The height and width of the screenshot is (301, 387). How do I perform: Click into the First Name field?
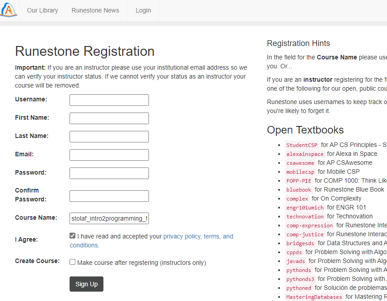click(x=109, y=118)
